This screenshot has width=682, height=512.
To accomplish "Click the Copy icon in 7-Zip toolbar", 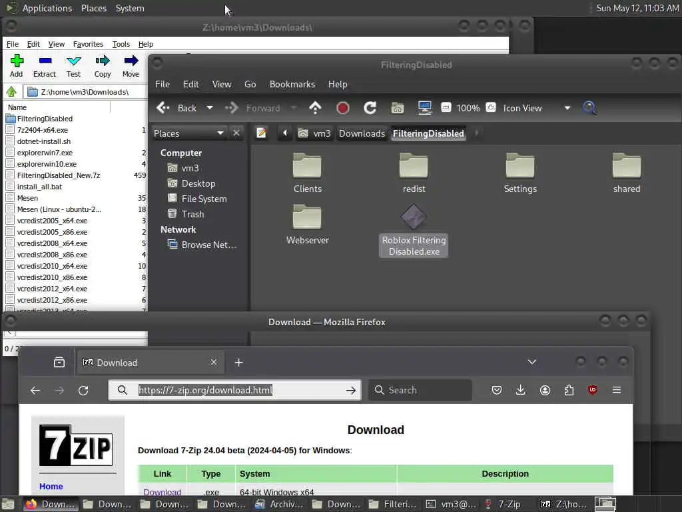I will coord(103,66).
